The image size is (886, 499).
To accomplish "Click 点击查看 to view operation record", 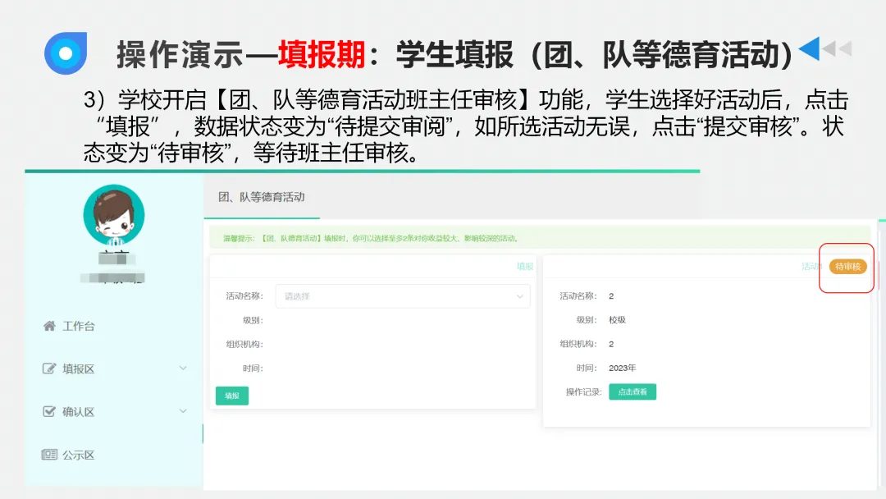I will tap(632, 391).
